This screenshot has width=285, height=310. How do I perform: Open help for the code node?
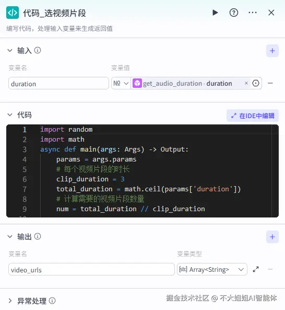234,13
